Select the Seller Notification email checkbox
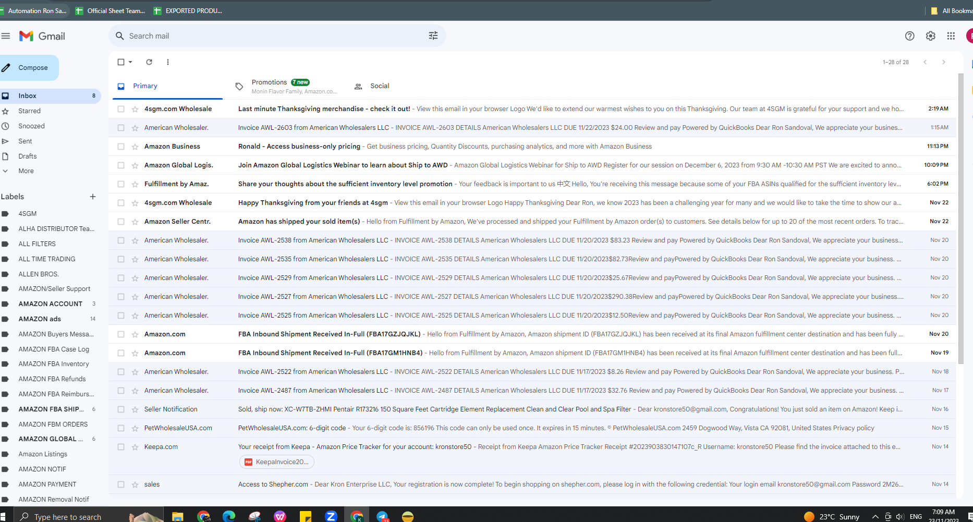 (121, 409)
